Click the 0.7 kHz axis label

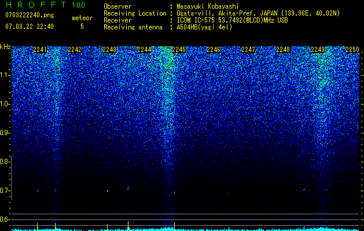[5, 191]
